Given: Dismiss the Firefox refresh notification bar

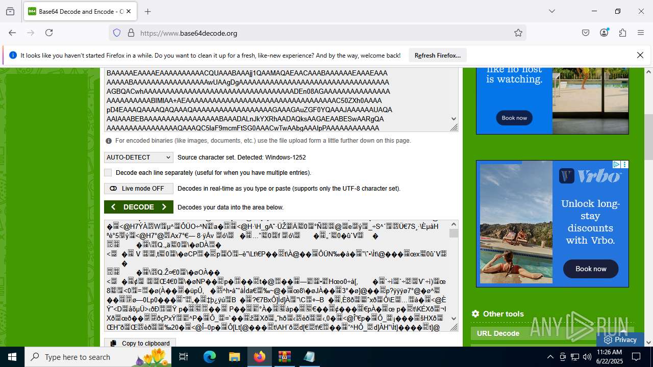Looking at the screenshot, I should tap(640, 55).
